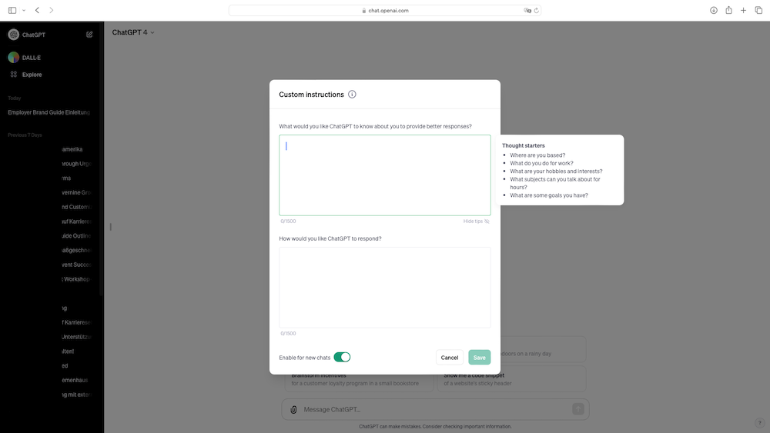Click the translate icon in the address bar

527,10
